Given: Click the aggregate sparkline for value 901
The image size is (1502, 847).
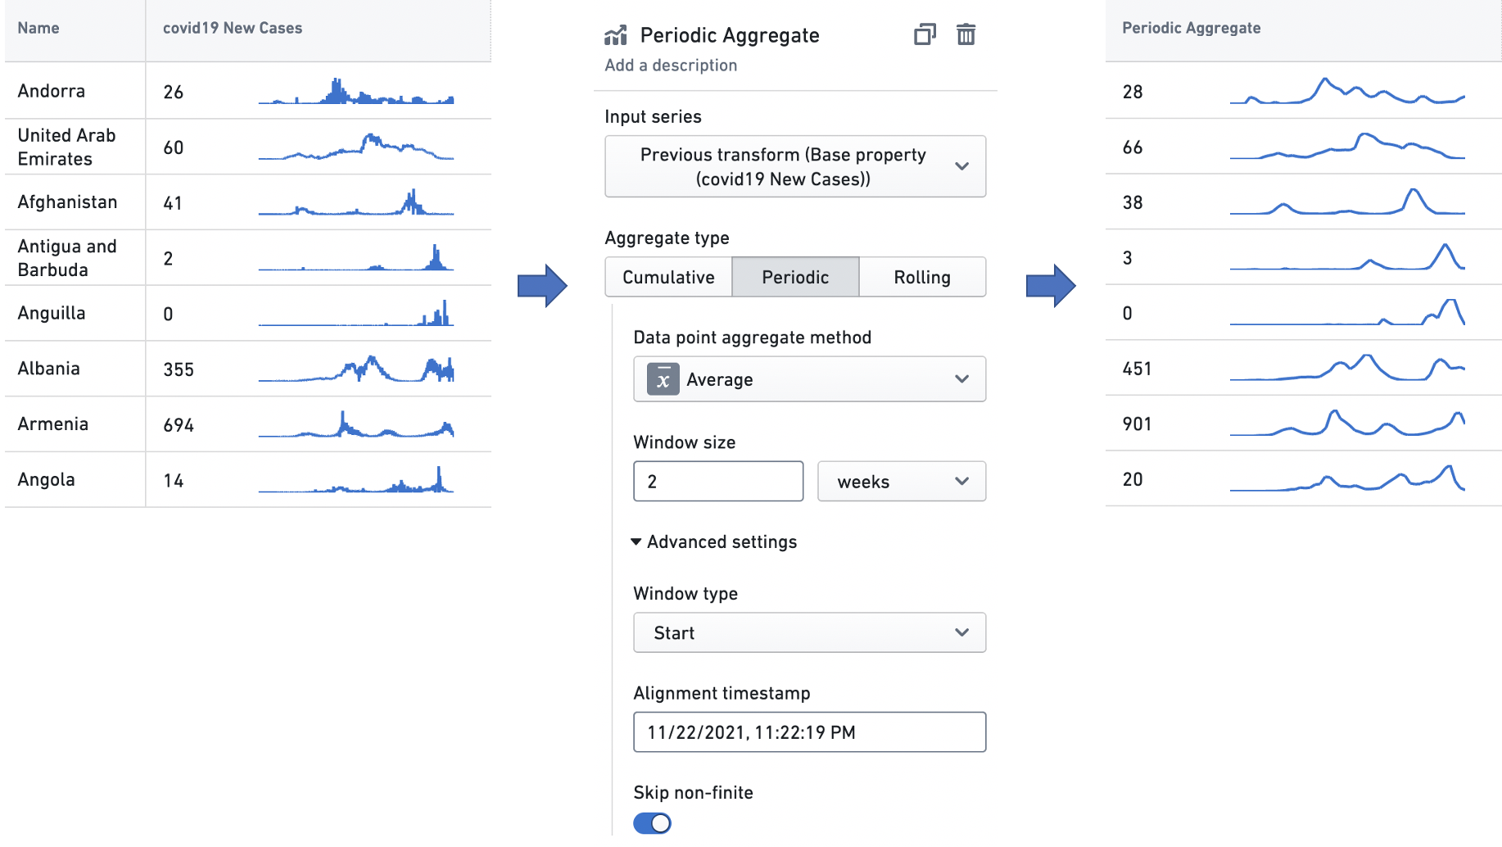Looking at the screenshot, I should point(1347,423).
